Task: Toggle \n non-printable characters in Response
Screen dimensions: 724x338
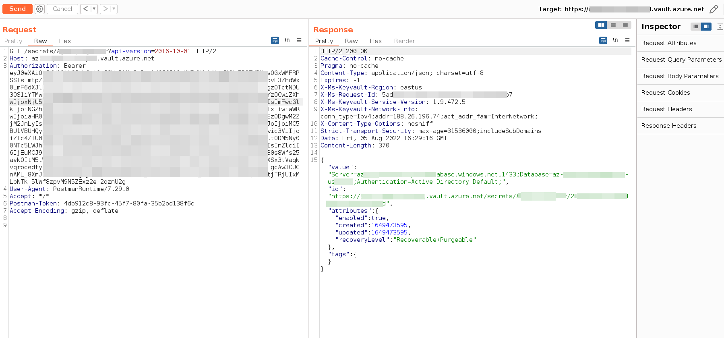Action: pos(615,40)
